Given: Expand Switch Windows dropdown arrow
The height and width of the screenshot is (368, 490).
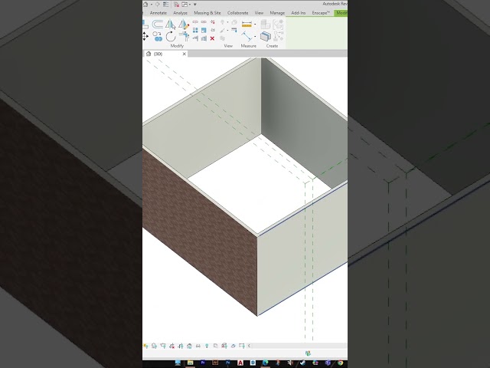Looking at the screenshot, I should point(190,4).
